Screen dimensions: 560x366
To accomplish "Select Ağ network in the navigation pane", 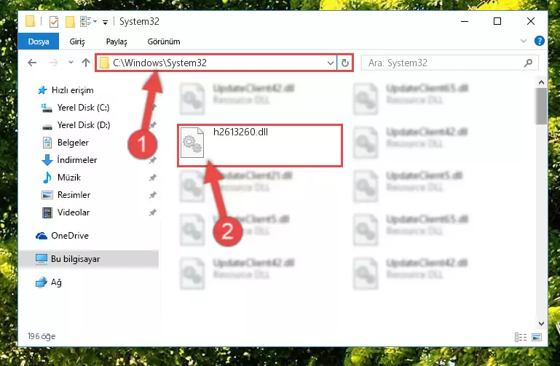I will coord(49,282).
